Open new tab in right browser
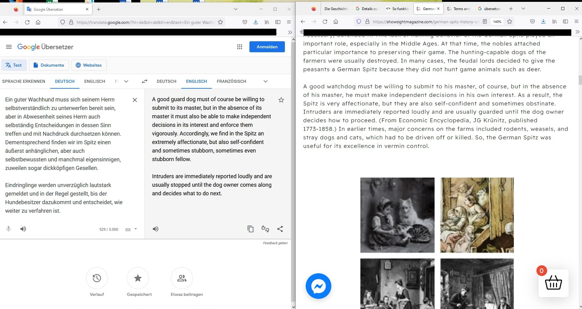The height and width of the screenshot is (309, 582). (x=511, y=9)
